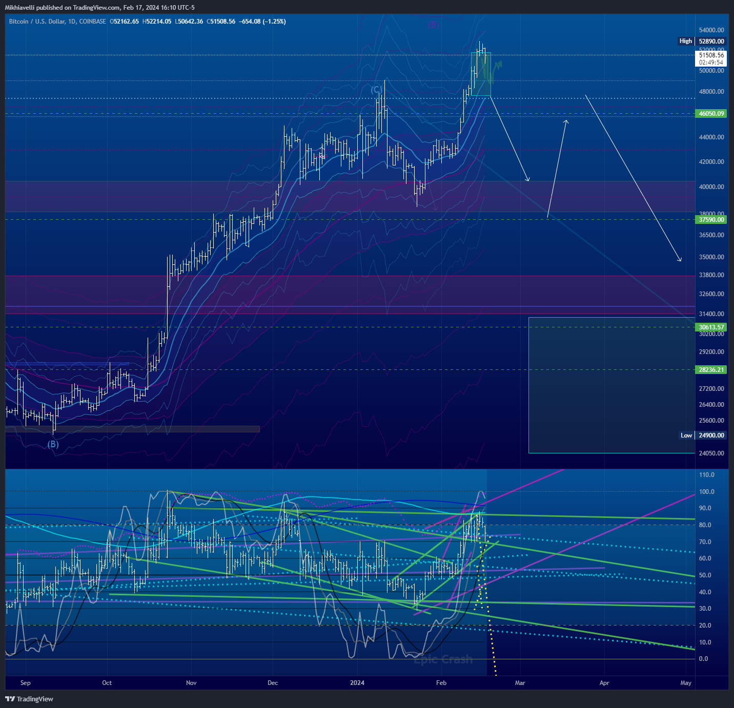This screenshot has height=708, width=734.
Task: Click the TradingView logo at bottom left
Action: coord(29,699)
